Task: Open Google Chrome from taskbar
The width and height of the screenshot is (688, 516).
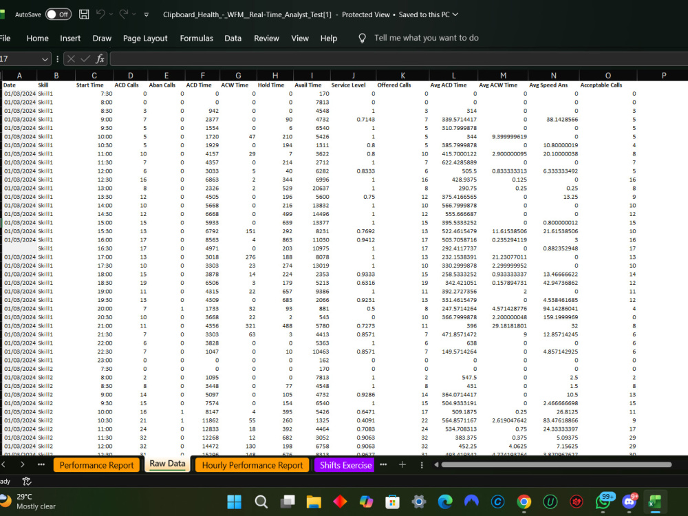Action: tap(524, 502)
